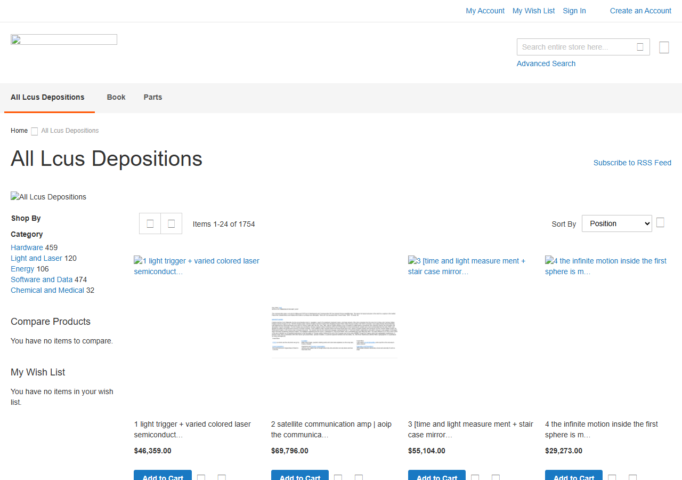Add product 1 light trigger to compare
682x480 pixels.
222,478
